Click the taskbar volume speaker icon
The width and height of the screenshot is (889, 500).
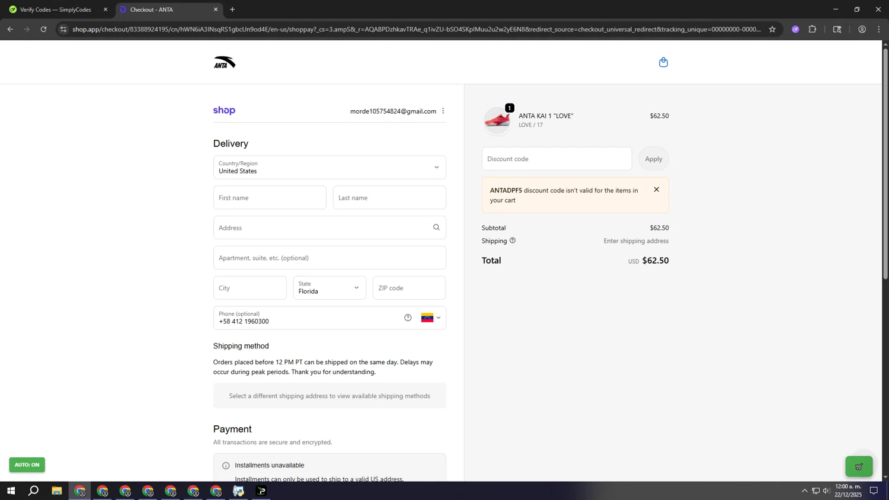click(x=826, y=491)
